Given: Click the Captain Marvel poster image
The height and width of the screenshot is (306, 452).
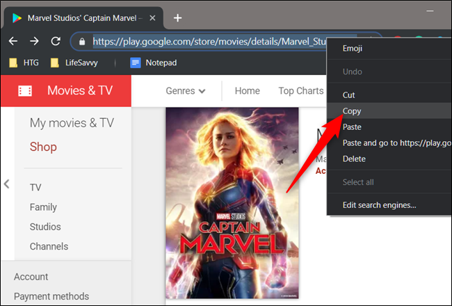Looking at the screenshot, I should [x=232, y=203].
